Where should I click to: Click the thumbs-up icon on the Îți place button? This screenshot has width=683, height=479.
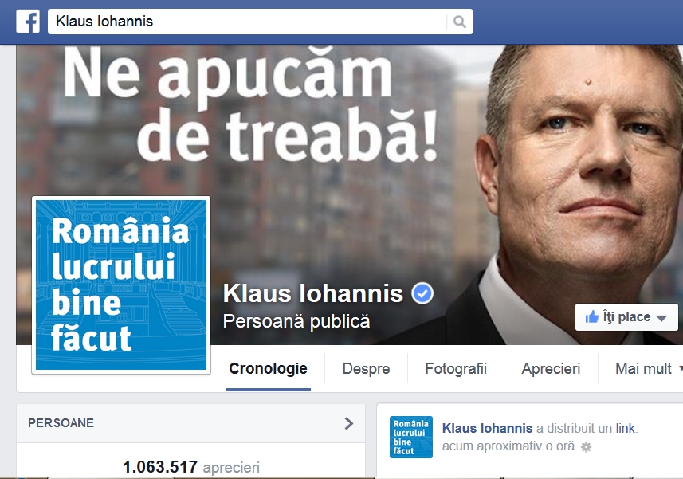point(591,317)
